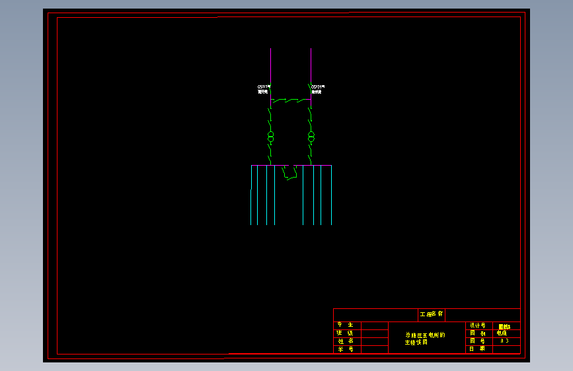The image size is (573, 371).
Task: Select the 姓名 label in title block
Action: pyautogui.click(x=346, y=341)
